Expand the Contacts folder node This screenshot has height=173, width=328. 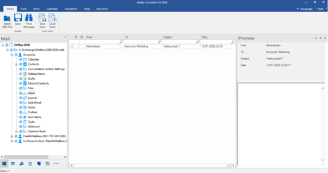pyautogui.click(x=16, y=64)
